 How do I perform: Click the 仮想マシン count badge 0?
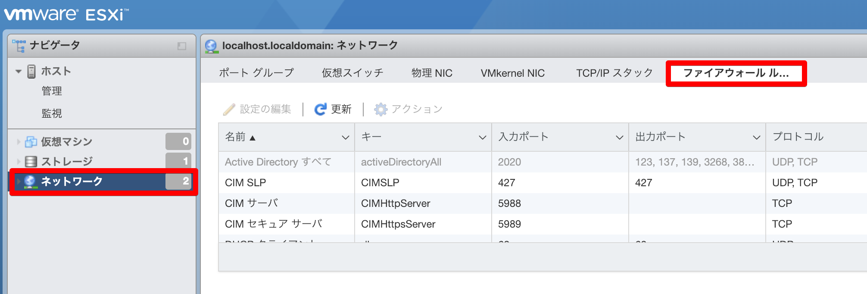point(178,141)
